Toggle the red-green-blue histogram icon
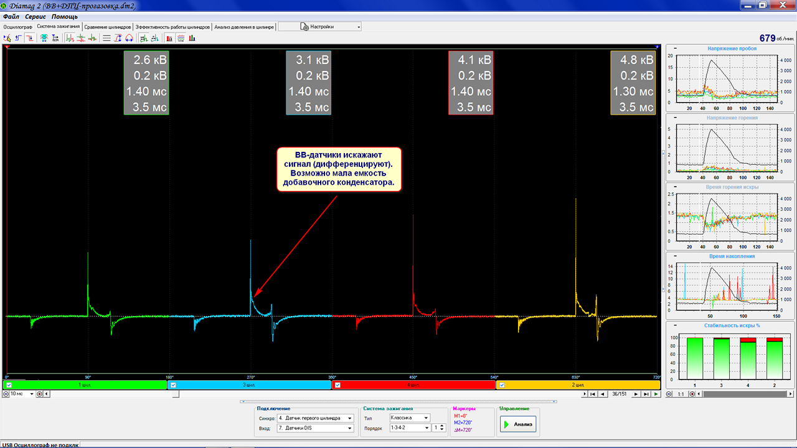This screenshot has width=797, height=448. point(192,38)
